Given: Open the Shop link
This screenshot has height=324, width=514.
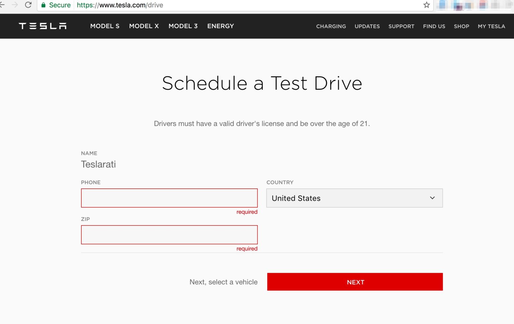Looking at the screenshot, I should click(x=461, y=26).
